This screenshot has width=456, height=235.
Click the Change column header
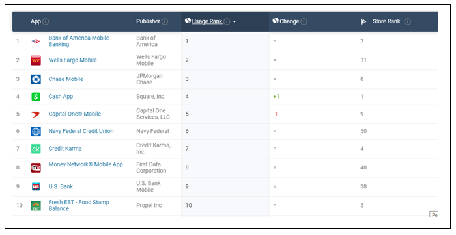289,21
